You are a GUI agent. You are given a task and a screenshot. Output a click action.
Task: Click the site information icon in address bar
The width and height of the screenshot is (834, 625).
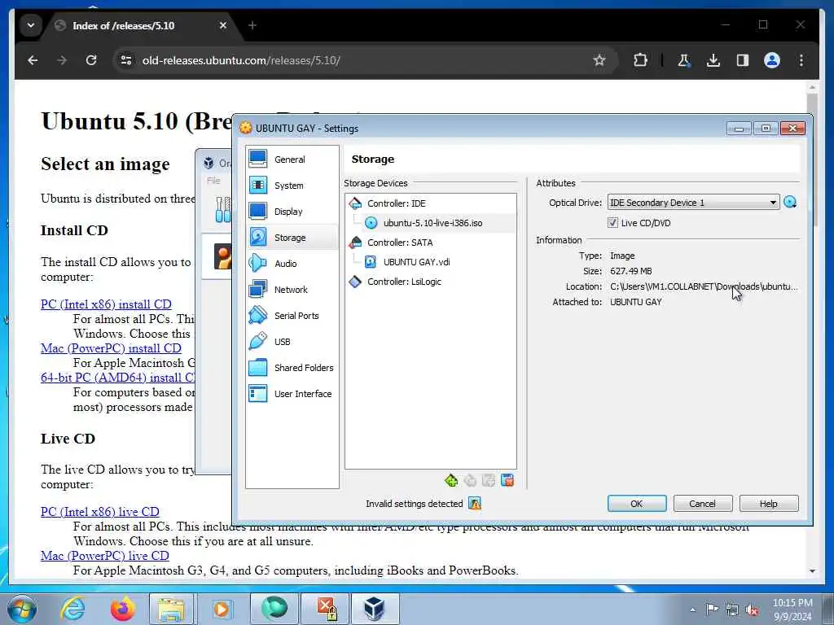(126, 60)
